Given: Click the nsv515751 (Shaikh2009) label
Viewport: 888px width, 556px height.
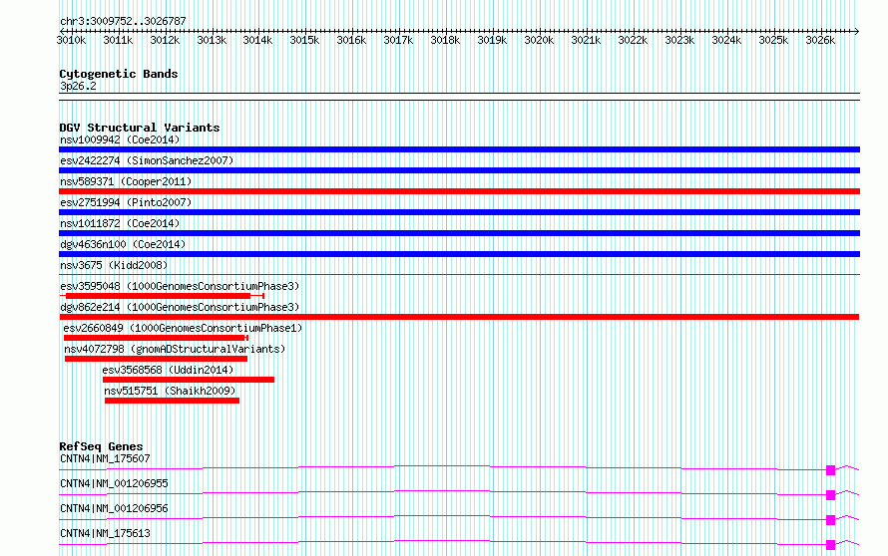Looking at the screenshot, I should pyautogui.click(x=170, y=391).
